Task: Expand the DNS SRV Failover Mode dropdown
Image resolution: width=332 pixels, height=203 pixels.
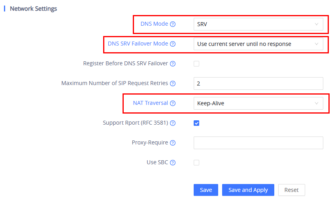Action: click(x=258, y=44)
